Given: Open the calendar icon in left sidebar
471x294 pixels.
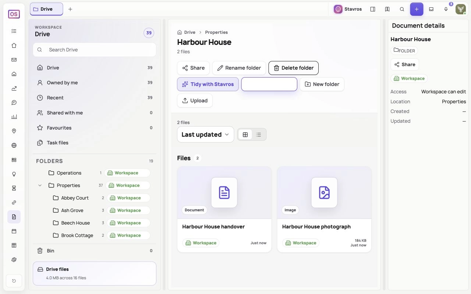Looking at the screenshot, I should click(x=14, y=231).
